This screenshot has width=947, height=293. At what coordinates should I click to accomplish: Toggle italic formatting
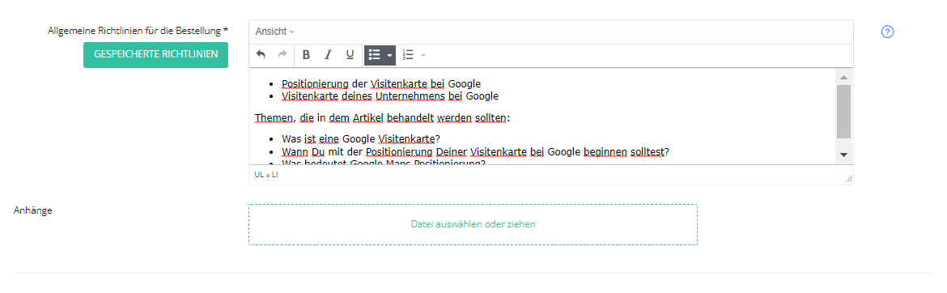(328, 55)
